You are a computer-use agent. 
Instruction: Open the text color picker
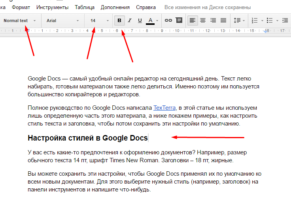[150, 21]
